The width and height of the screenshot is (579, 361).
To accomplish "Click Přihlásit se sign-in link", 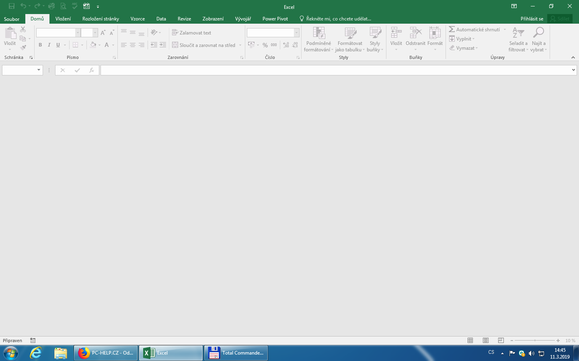I will (x=532, y=19).
